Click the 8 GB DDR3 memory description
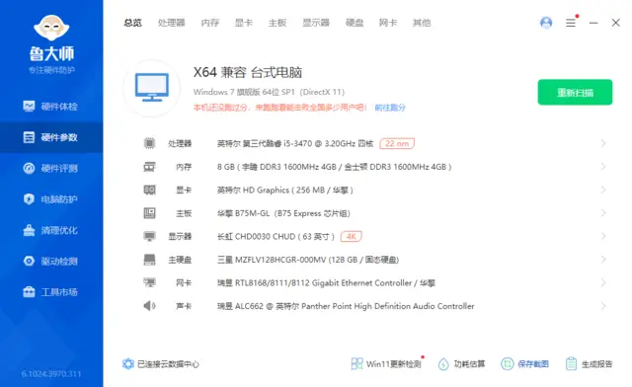The image size is (632, 387). point(334,167)
